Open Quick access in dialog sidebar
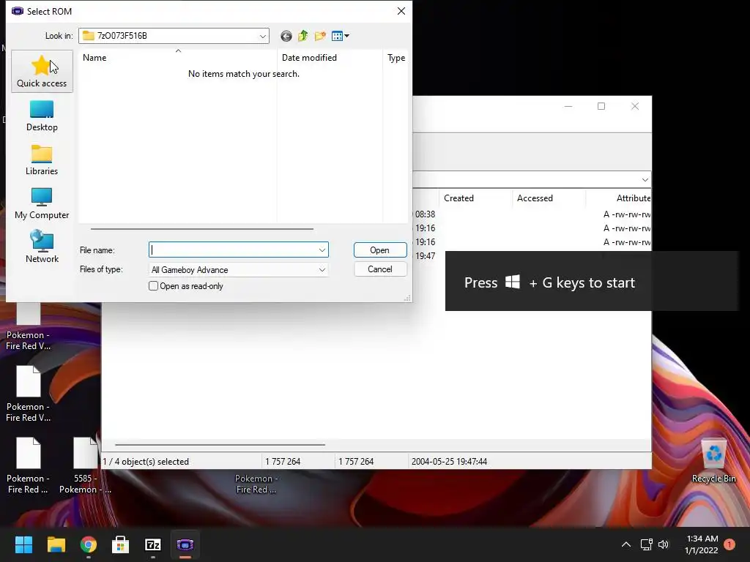The width and height of the screenshot is (750, 562). click(x=42, y=71)
